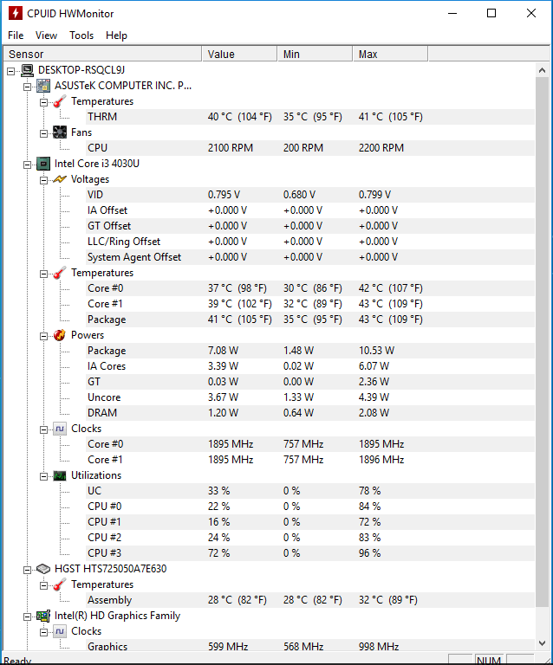Collapse the Intel Core i3 4030U node
This screenshot has height=665, width=553.
coord(27,165)
